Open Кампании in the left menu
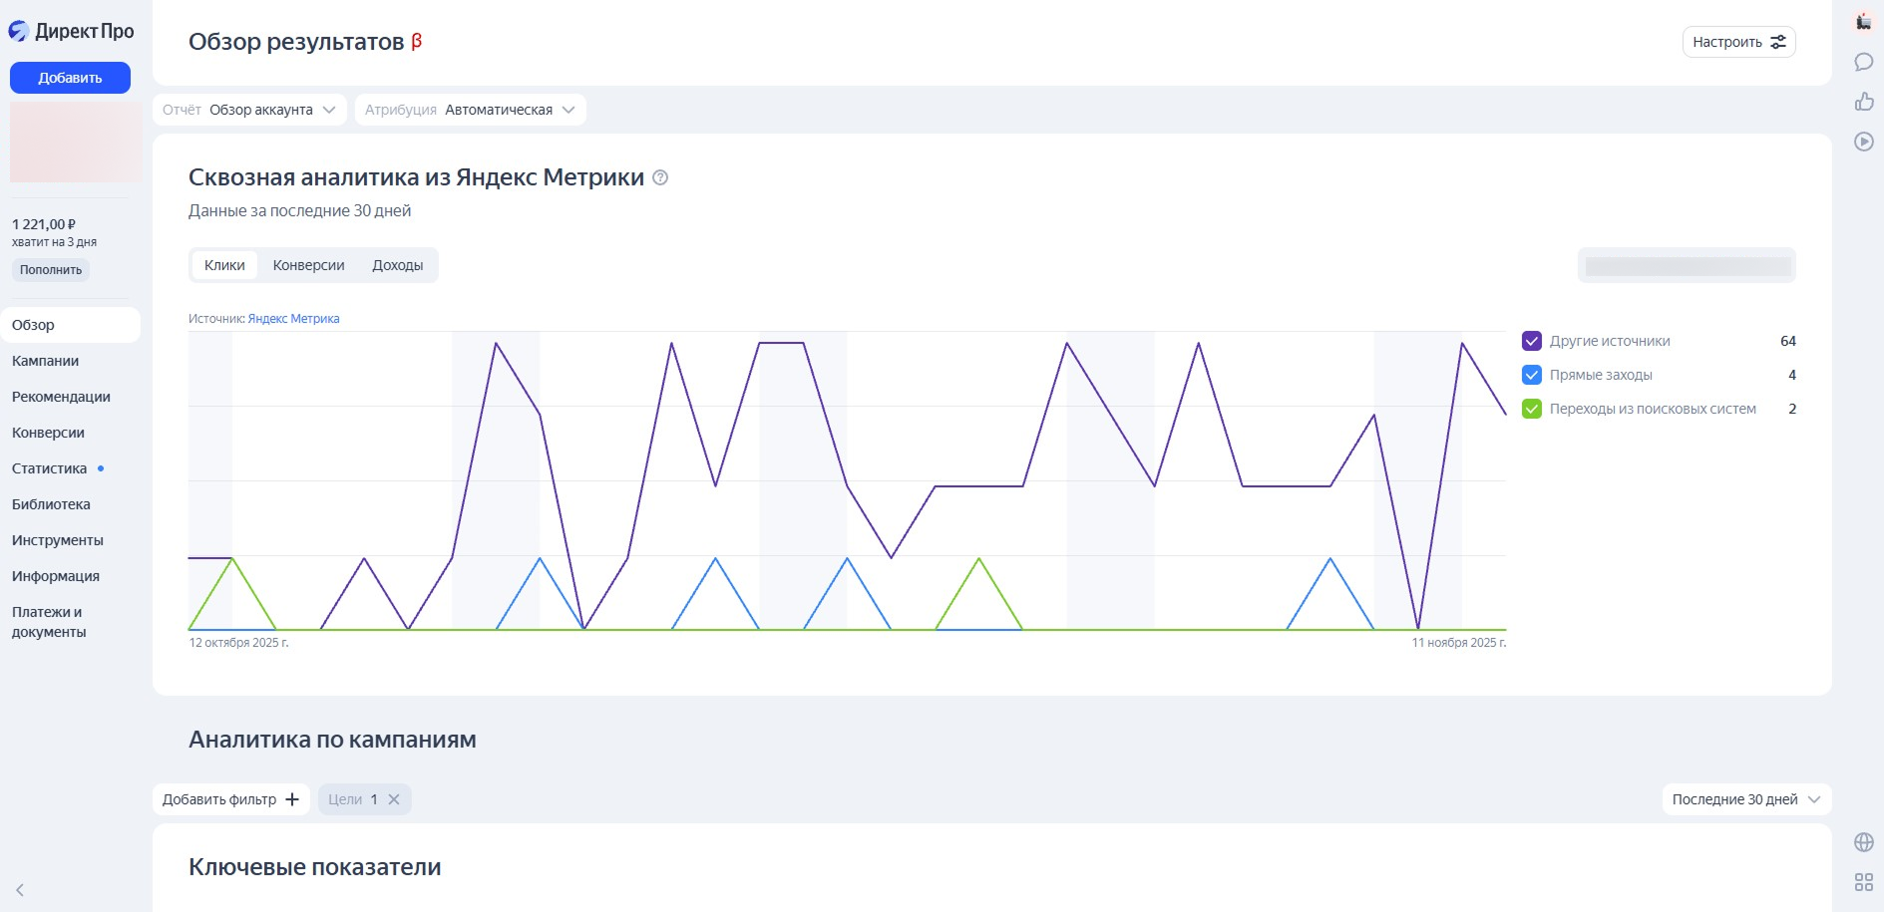 46,361
